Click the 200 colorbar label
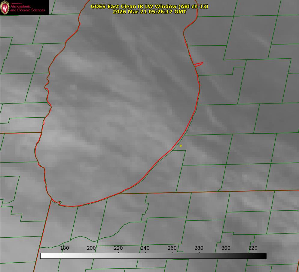 tap(91, 248)
